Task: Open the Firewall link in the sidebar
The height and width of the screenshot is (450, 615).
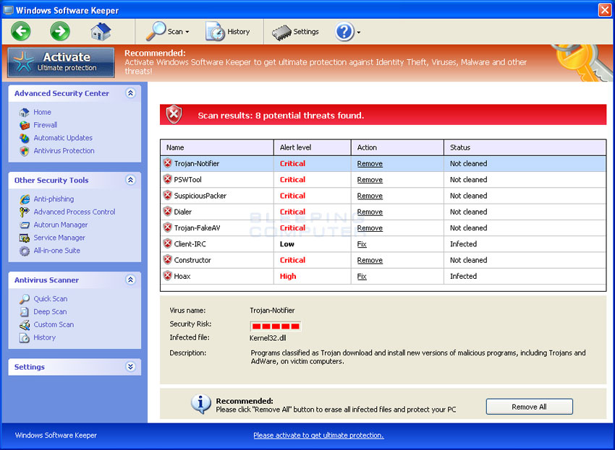Action: tap(45, 125)
